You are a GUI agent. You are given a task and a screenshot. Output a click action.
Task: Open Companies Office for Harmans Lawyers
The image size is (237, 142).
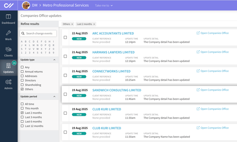213,52
